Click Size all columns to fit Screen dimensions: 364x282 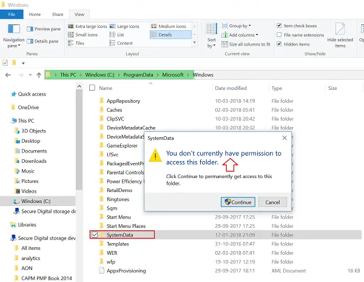[x=246, y=44]
